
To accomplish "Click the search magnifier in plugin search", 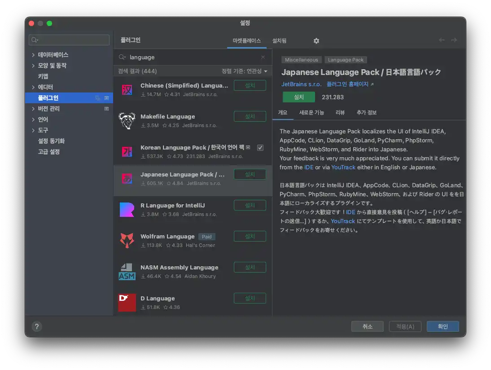I will click(x=122, y=57).
